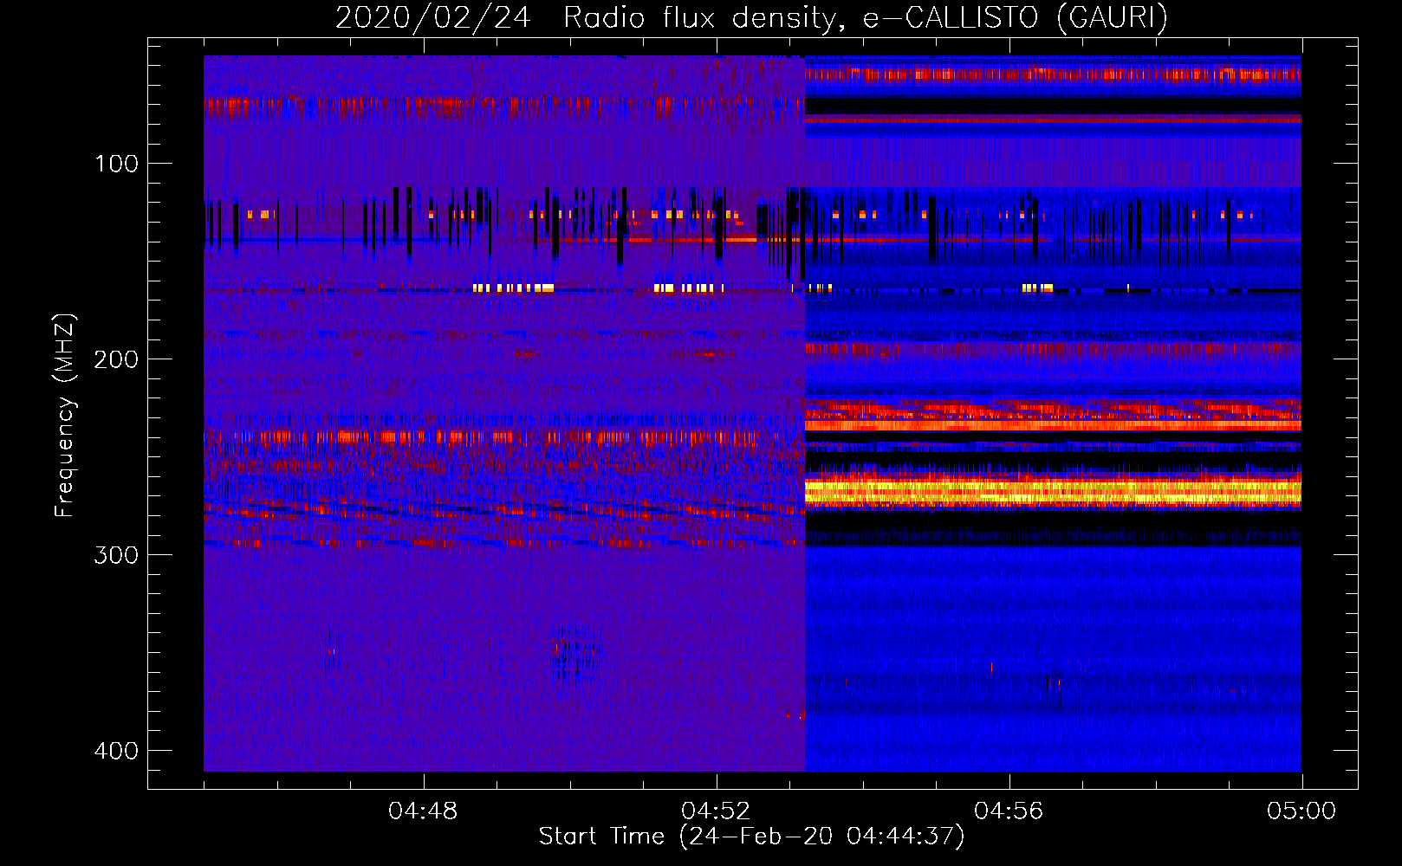
Task: Click the plot title '2020/02/24 Radio flux density'
Action: (x=751, y=17)
